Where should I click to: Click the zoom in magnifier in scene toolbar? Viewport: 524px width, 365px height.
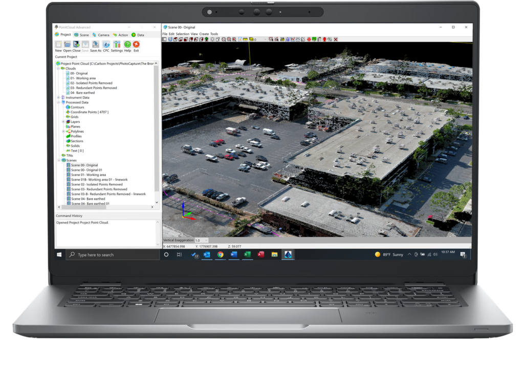234,39
